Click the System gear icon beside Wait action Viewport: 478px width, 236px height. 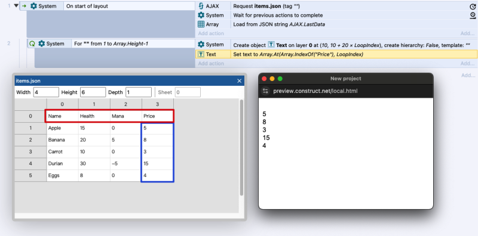tap(201, 15)
